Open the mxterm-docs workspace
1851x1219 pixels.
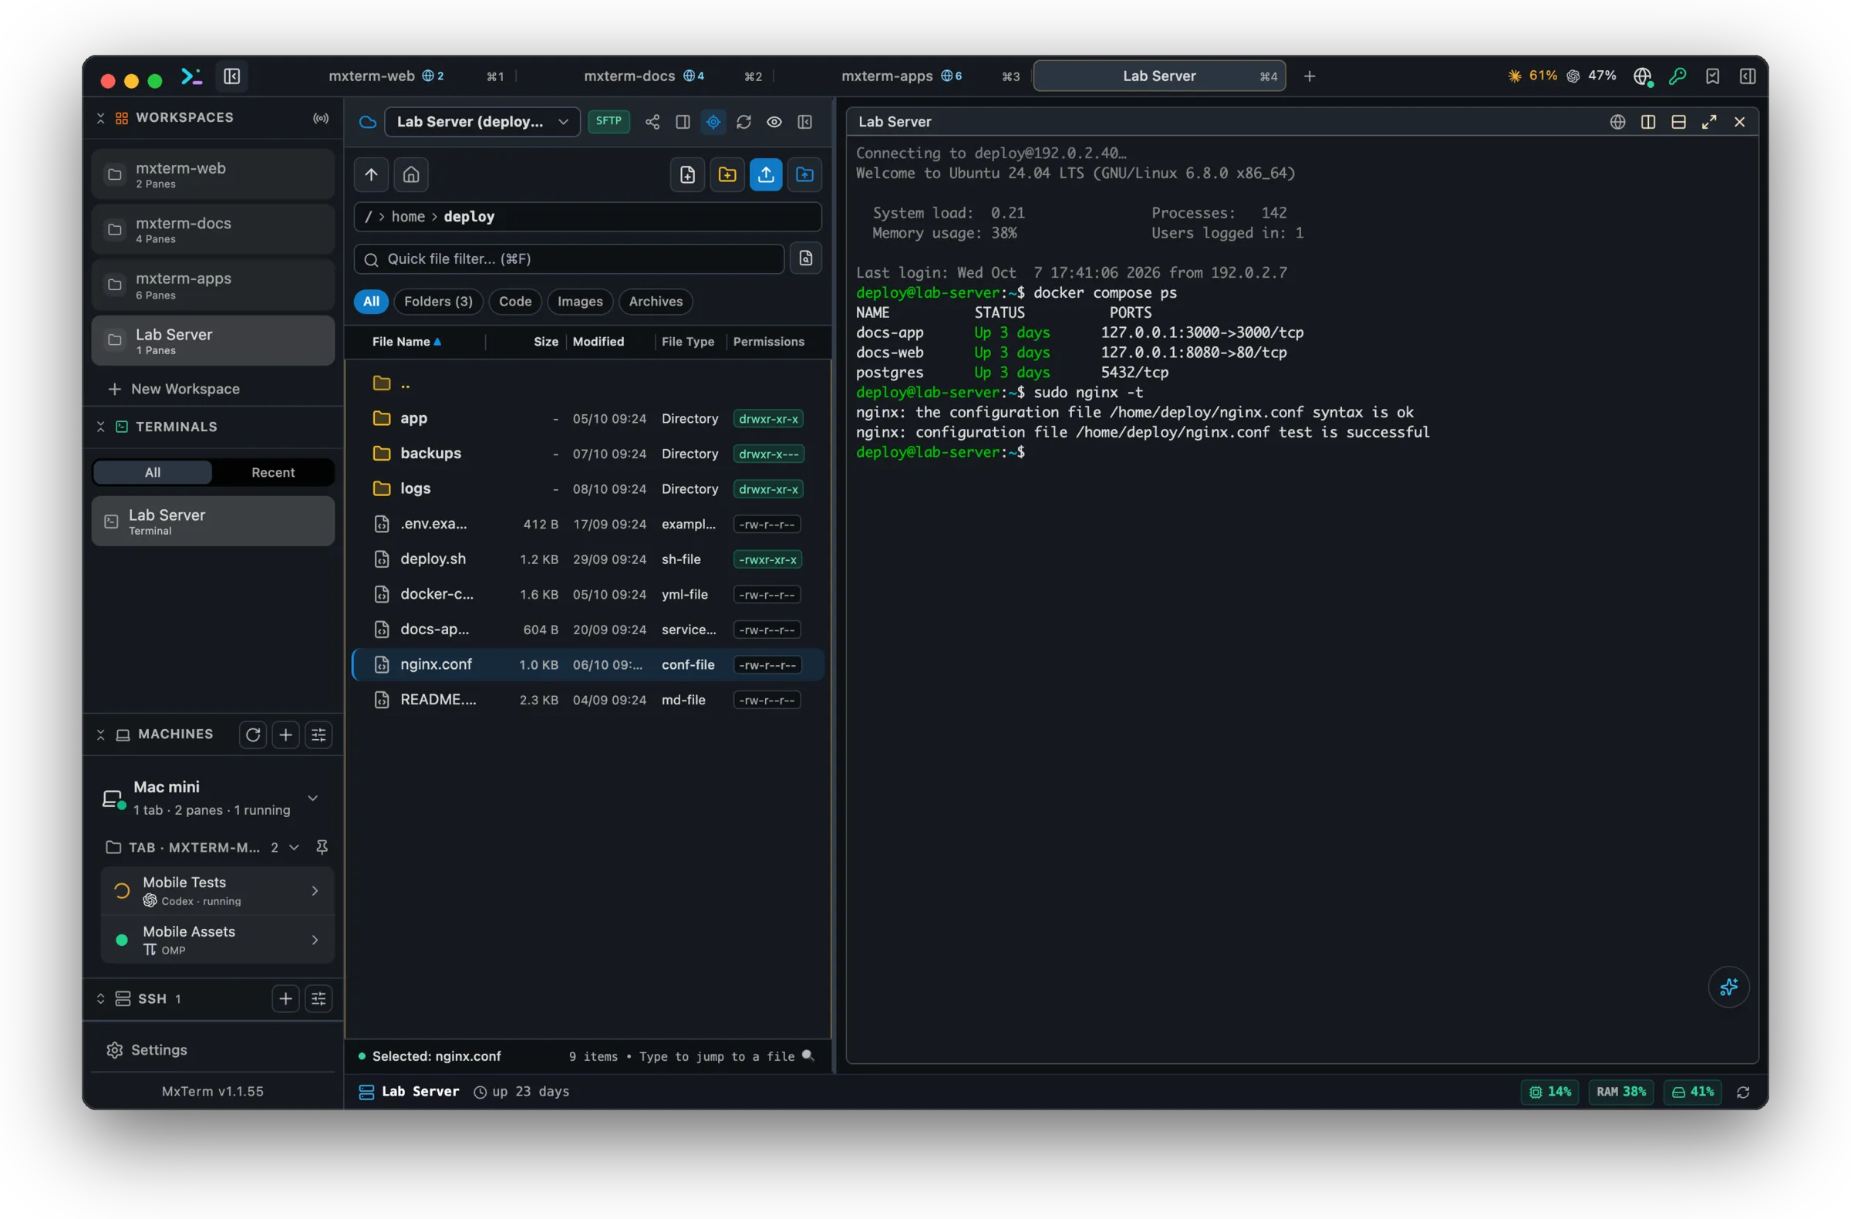click(x=213, y=229)
